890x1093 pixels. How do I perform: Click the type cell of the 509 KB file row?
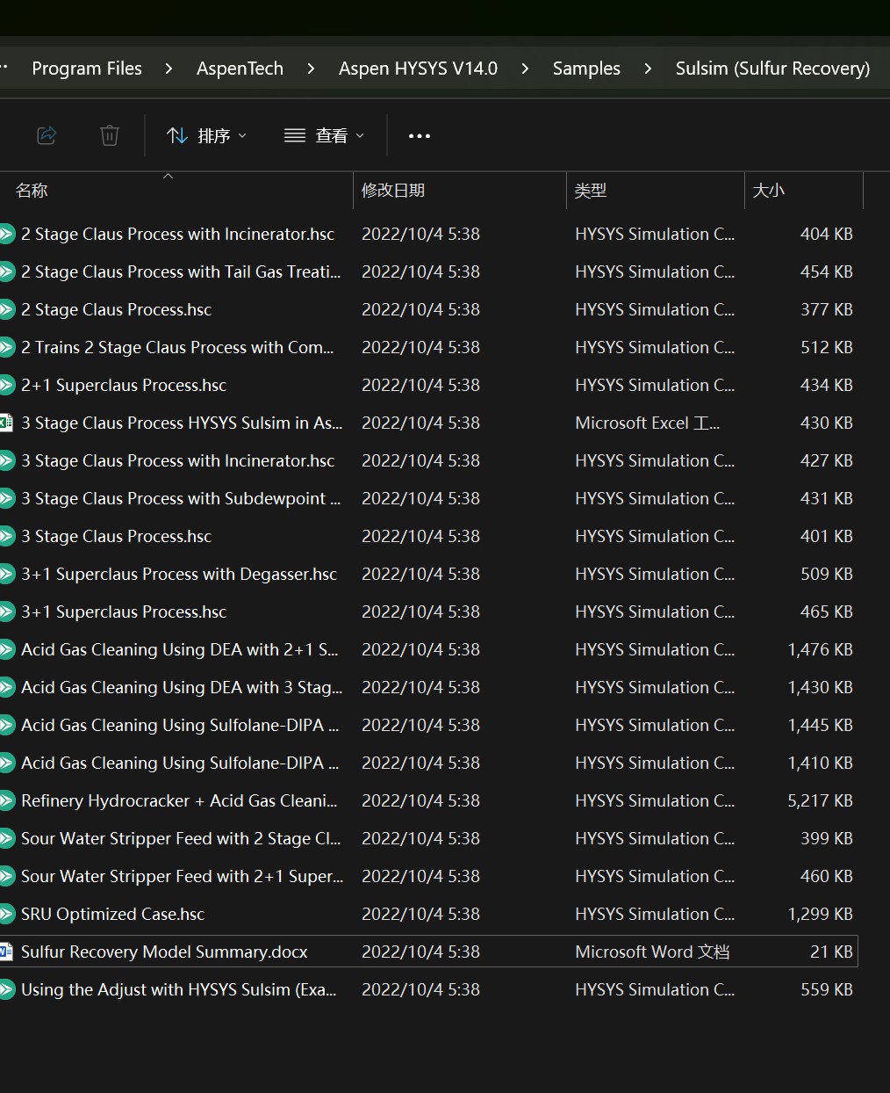click(x=655, y=574)
